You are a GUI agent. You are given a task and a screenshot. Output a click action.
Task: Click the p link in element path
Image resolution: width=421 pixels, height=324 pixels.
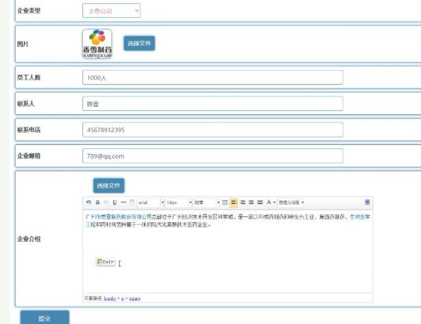click(x=123, y=299)
